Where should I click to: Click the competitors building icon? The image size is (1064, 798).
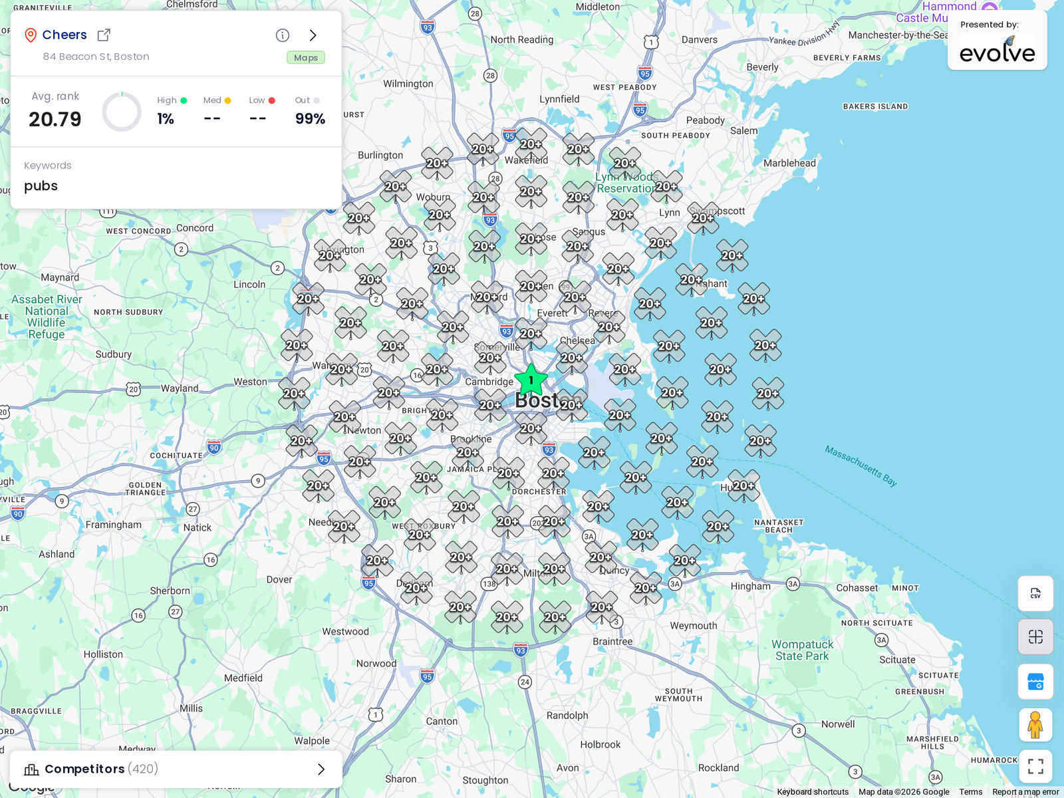(x=31, y=769)
